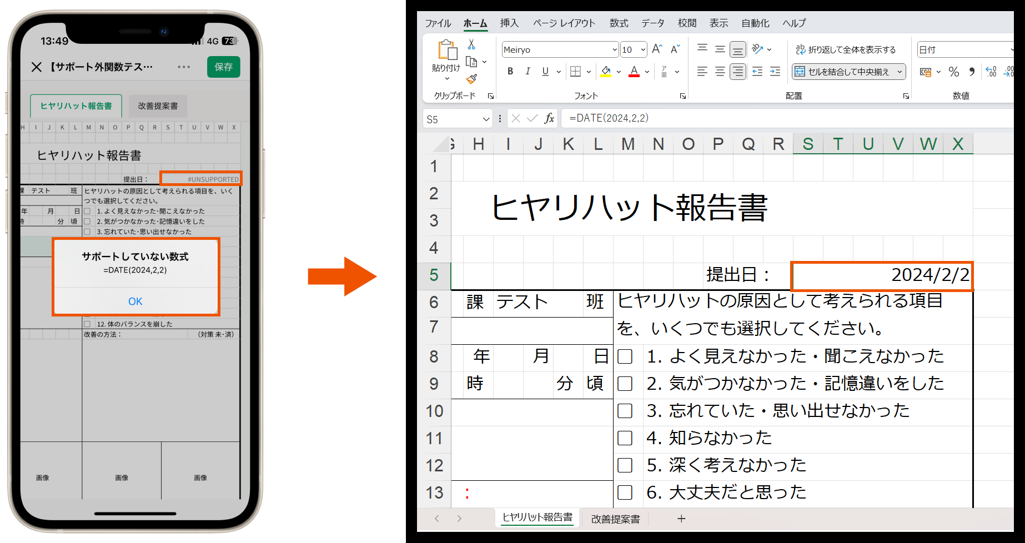Apply underline formatting to the cell
1025x543 pixels.
[x=545, y=71]
